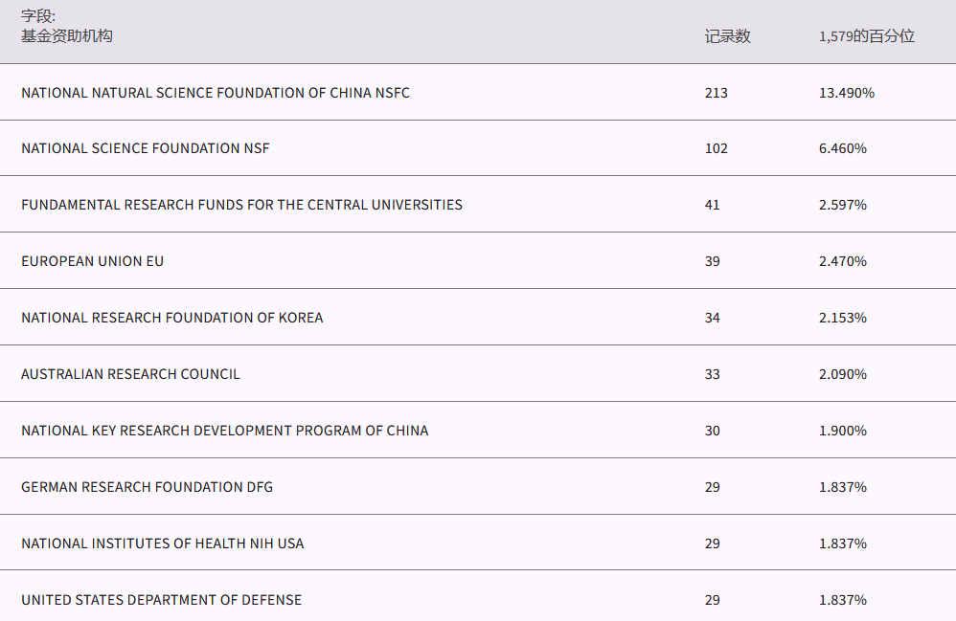Click the record count 213 for NSFC
This screenshot has width=956, height=621.
[x=716, y=93]
